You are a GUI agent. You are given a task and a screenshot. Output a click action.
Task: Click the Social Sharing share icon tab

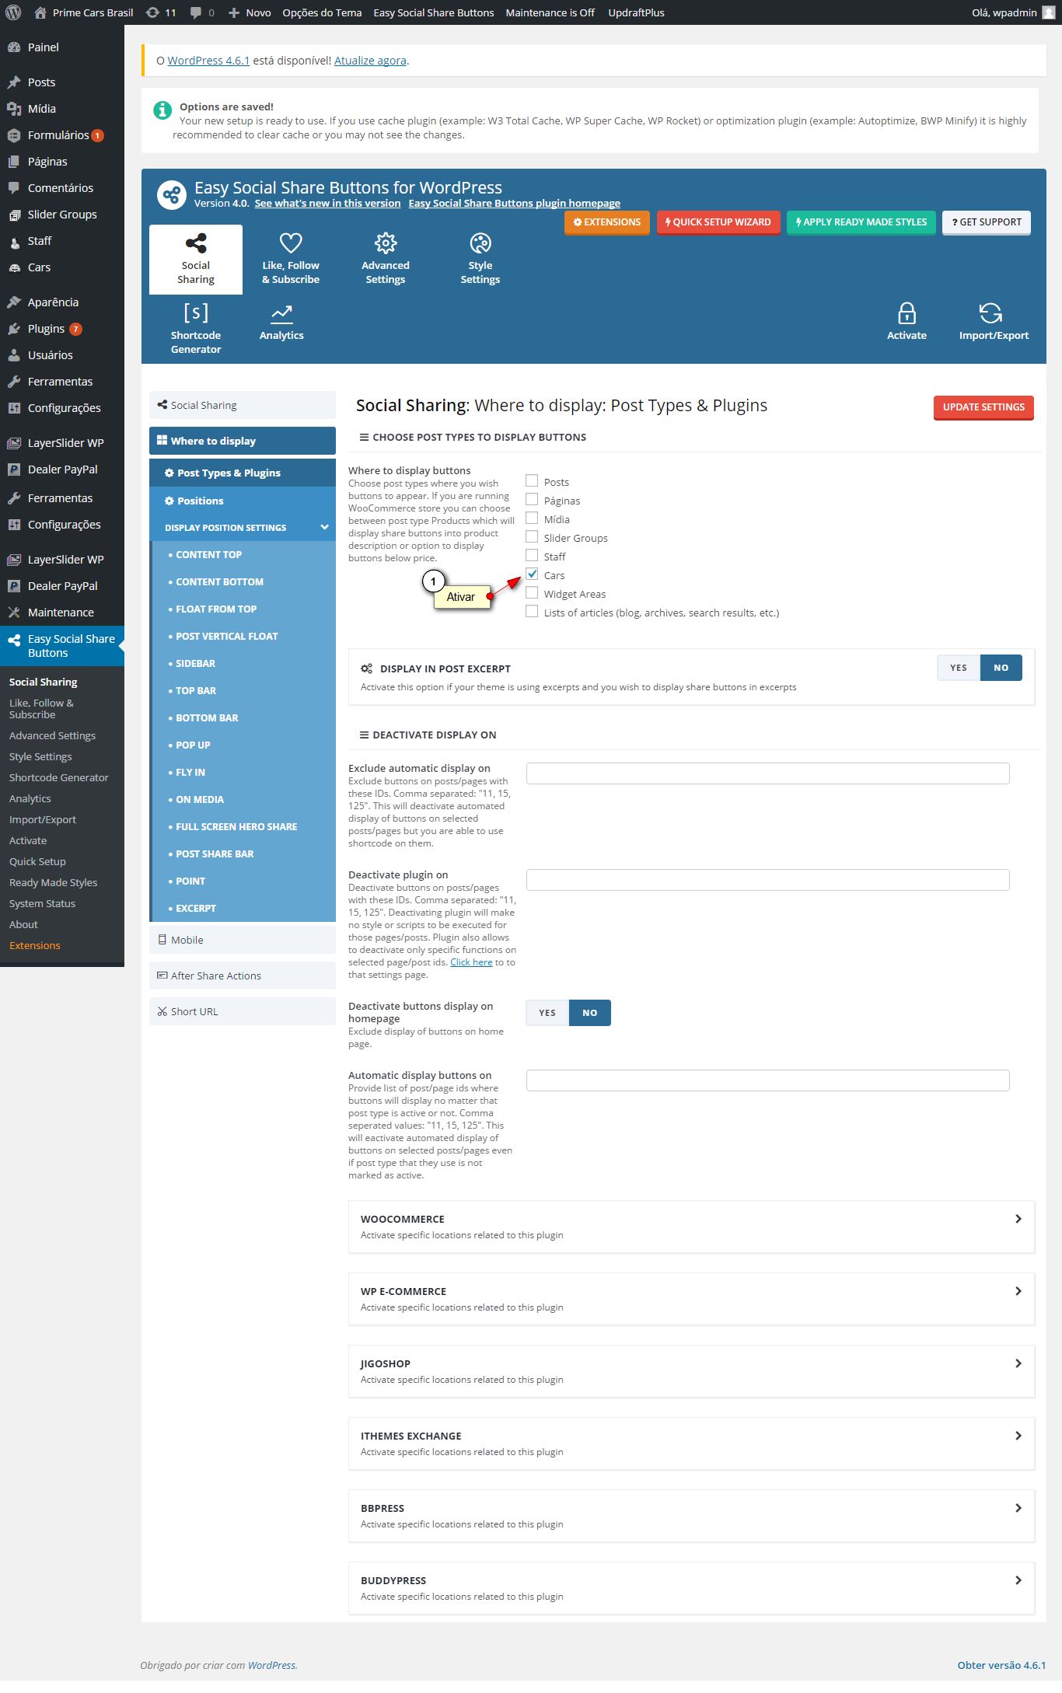tap(196, 243)
